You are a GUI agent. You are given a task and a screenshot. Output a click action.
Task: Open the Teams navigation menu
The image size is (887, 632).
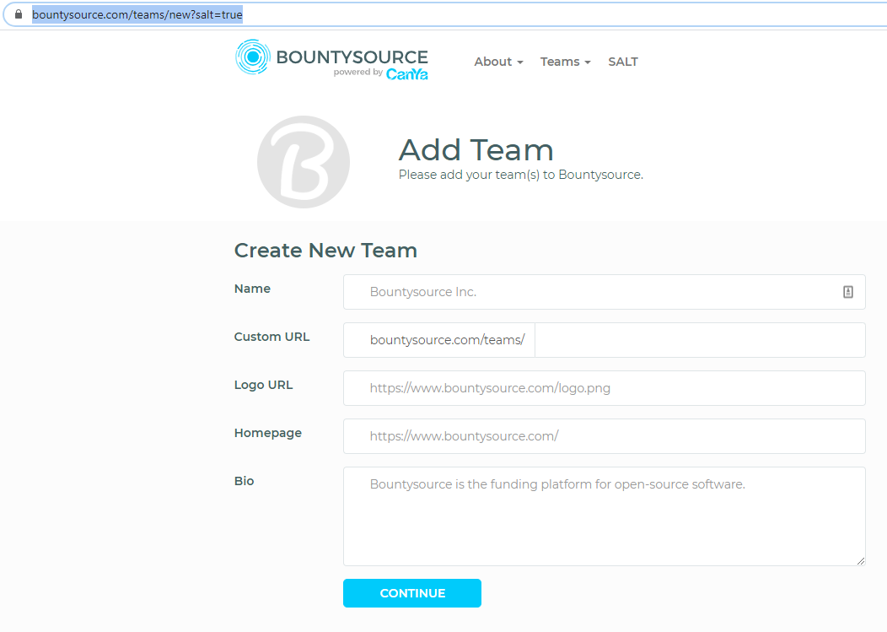point(564,62)
